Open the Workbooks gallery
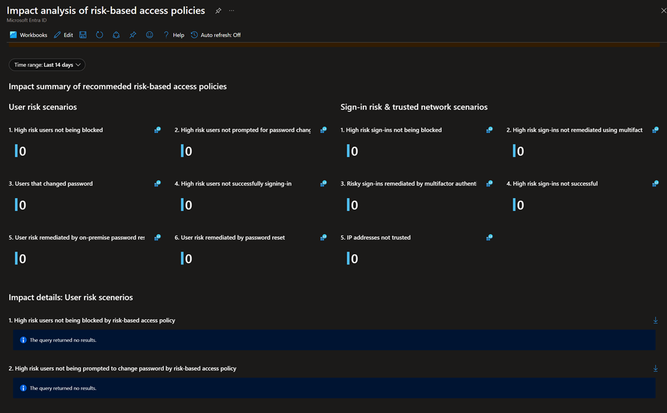 coord(29,35)
